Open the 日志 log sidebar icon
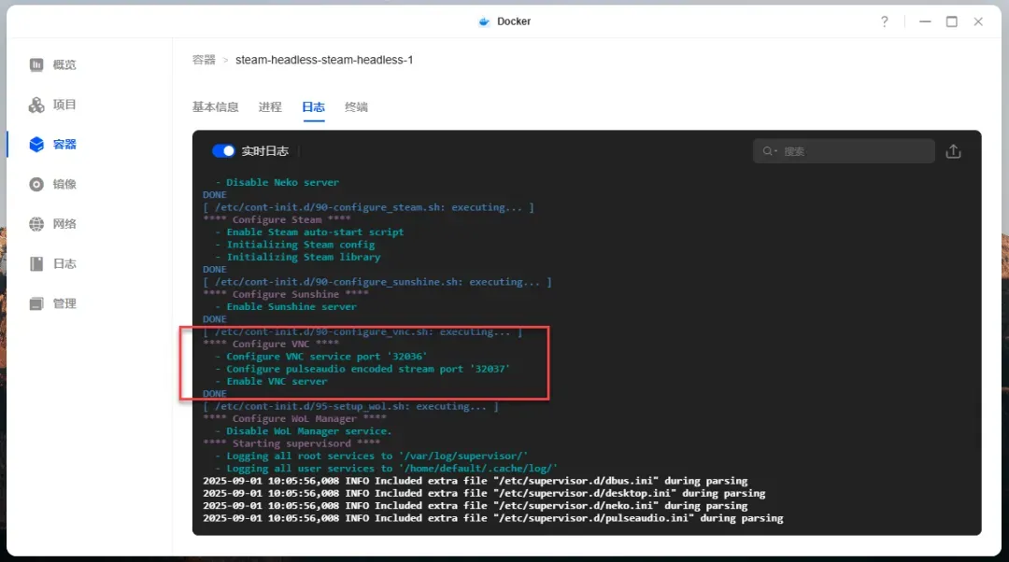This screenshot has width=1009, height=562. 36,264
